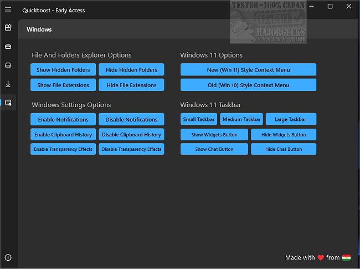Open the hamburger navigation menu
Viewport: 360px width, 269px height.
(8, 9)
